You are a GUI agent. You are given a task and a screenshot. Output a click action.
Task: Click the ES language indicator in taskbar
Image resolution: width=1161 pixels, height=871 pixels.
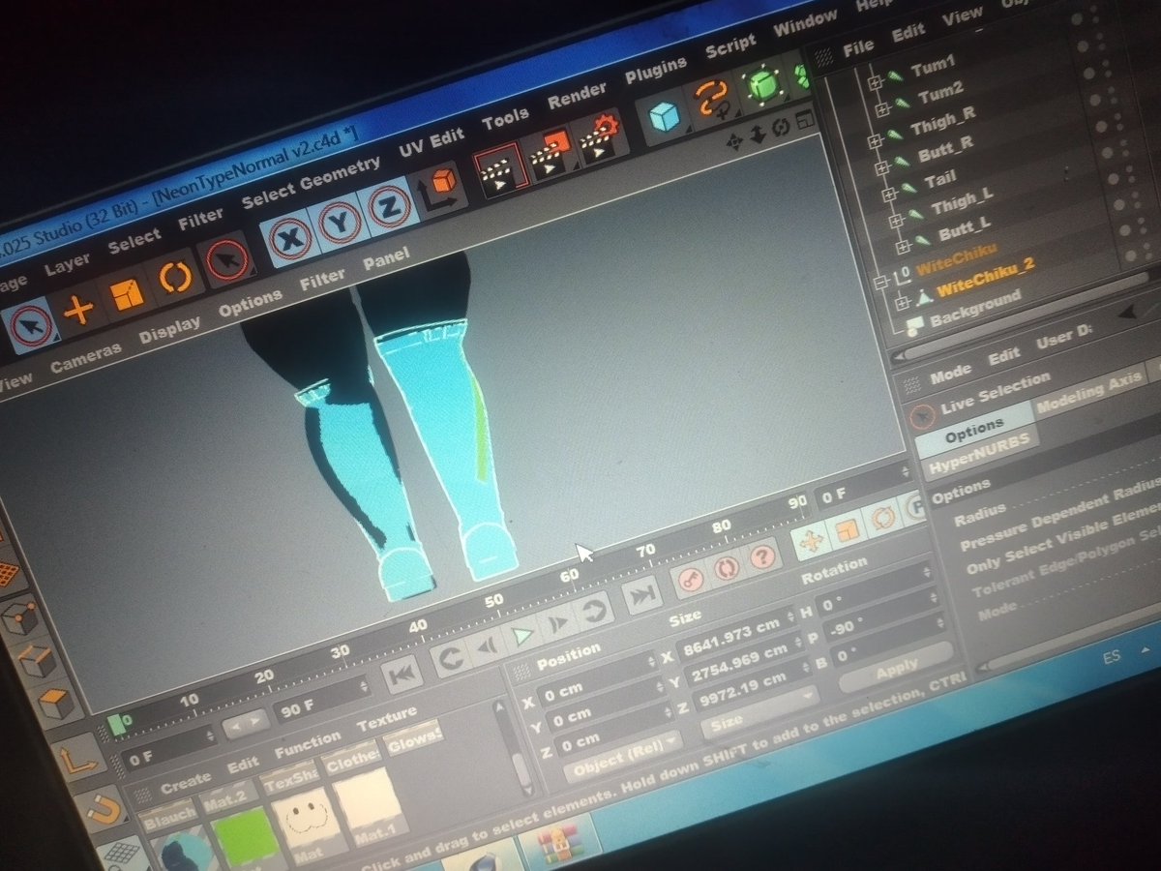(1111, 655)
